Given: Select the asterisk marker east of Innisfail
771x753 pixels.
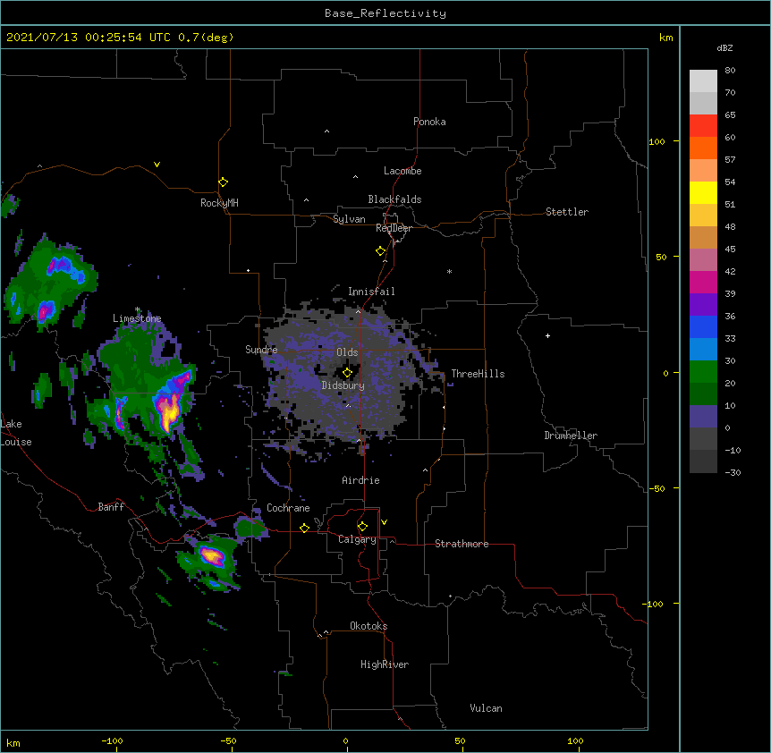Looking at the screenshot, I should 449,271.
